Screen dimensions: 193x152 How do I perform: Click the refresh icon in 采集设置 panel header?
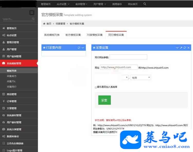185,48
